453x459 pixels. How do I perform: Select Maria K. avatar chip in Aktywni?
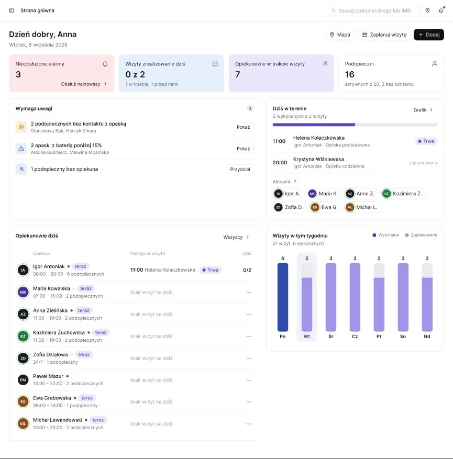click(x=324, y=194)
